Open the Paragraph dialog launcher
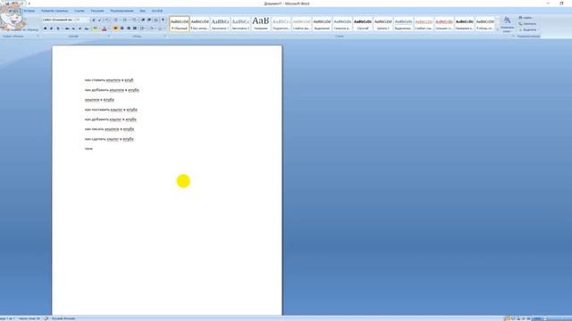572x321 pixels. 164,37
